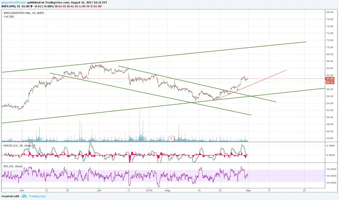The image size is (339, 200).
Task: Click the red down-triangle change indicator
Action: pos(31,7)
